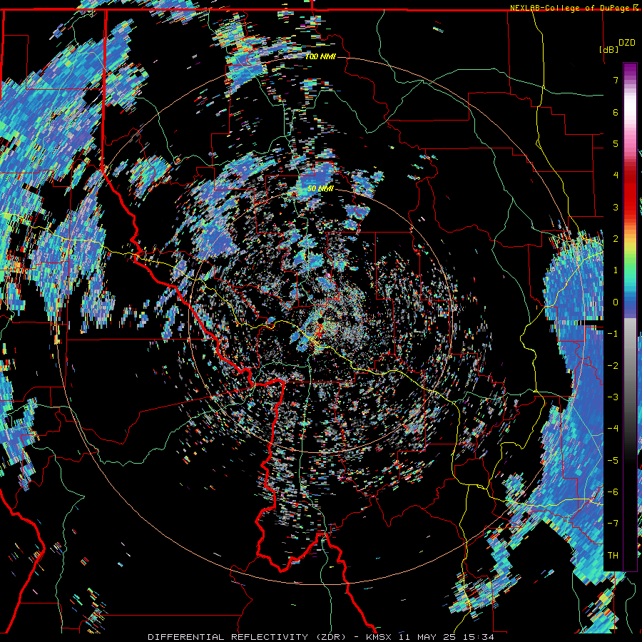Viewport: 642px width, 642px height.
Task: Click the -2 scale label
Action: point(613,366)
